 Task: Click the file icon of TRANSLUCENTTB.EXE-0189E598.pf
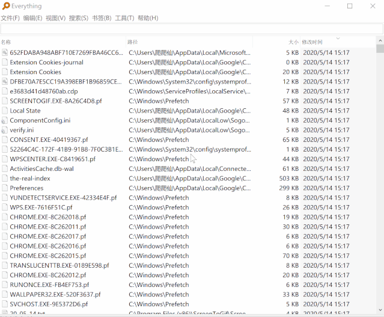click(x=5, y=265)
